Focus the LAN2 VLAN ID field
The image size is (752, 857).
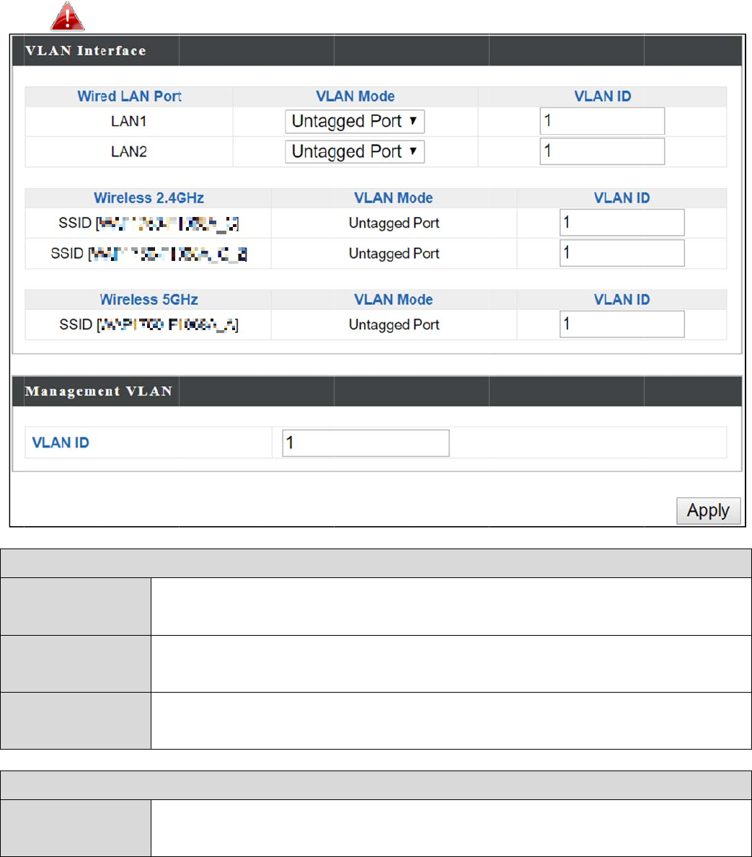coord(602,151)
